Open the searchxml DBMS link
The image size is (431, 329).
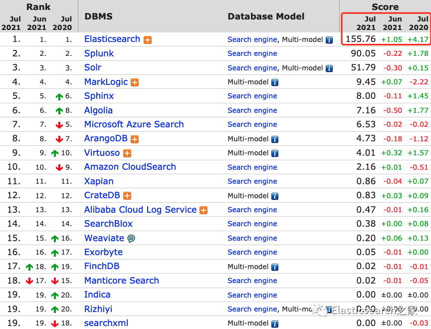click(x=106, y=323)
